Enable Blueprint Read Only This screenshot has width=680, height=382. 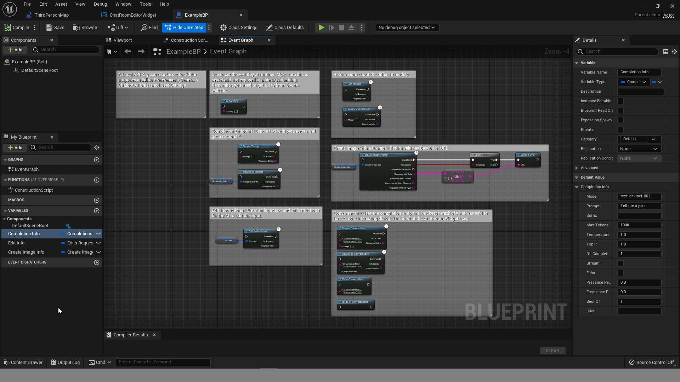(x=621, y=111)
